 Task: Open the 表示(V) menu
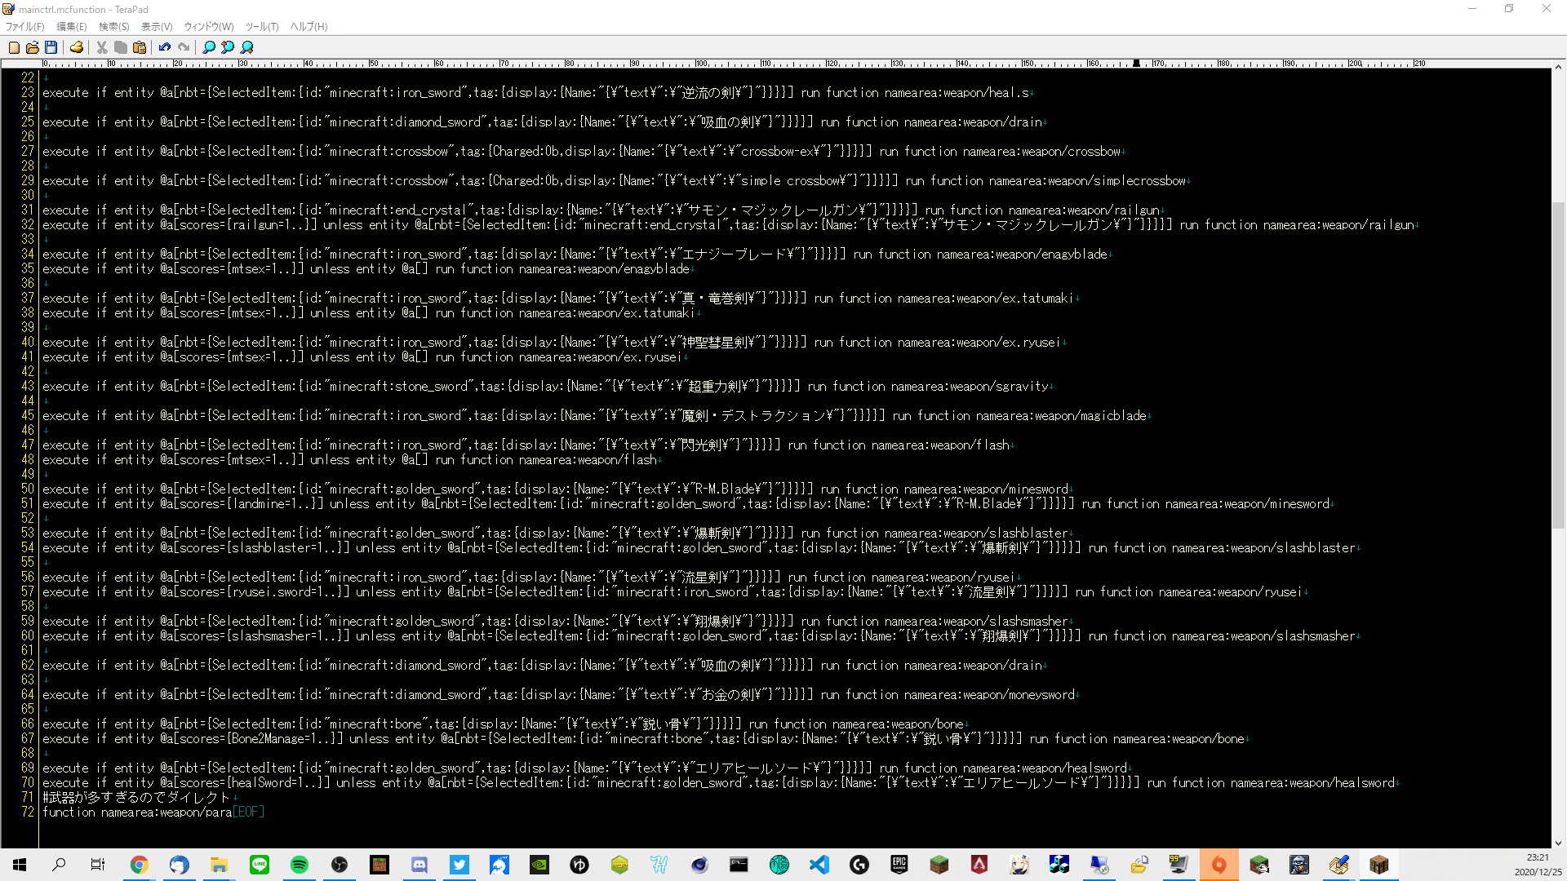[157, 27]
